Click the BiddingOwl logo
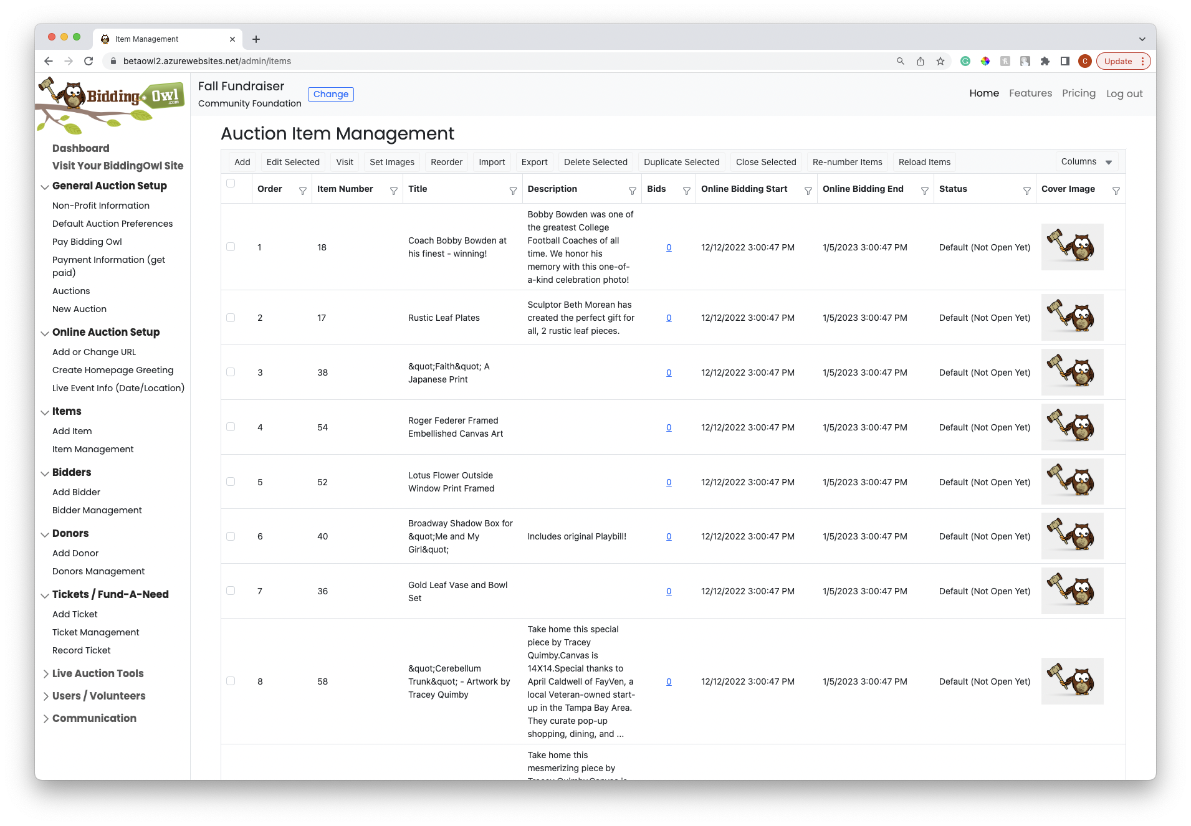This screenshot has width=1191, height=826. [111, 103]
